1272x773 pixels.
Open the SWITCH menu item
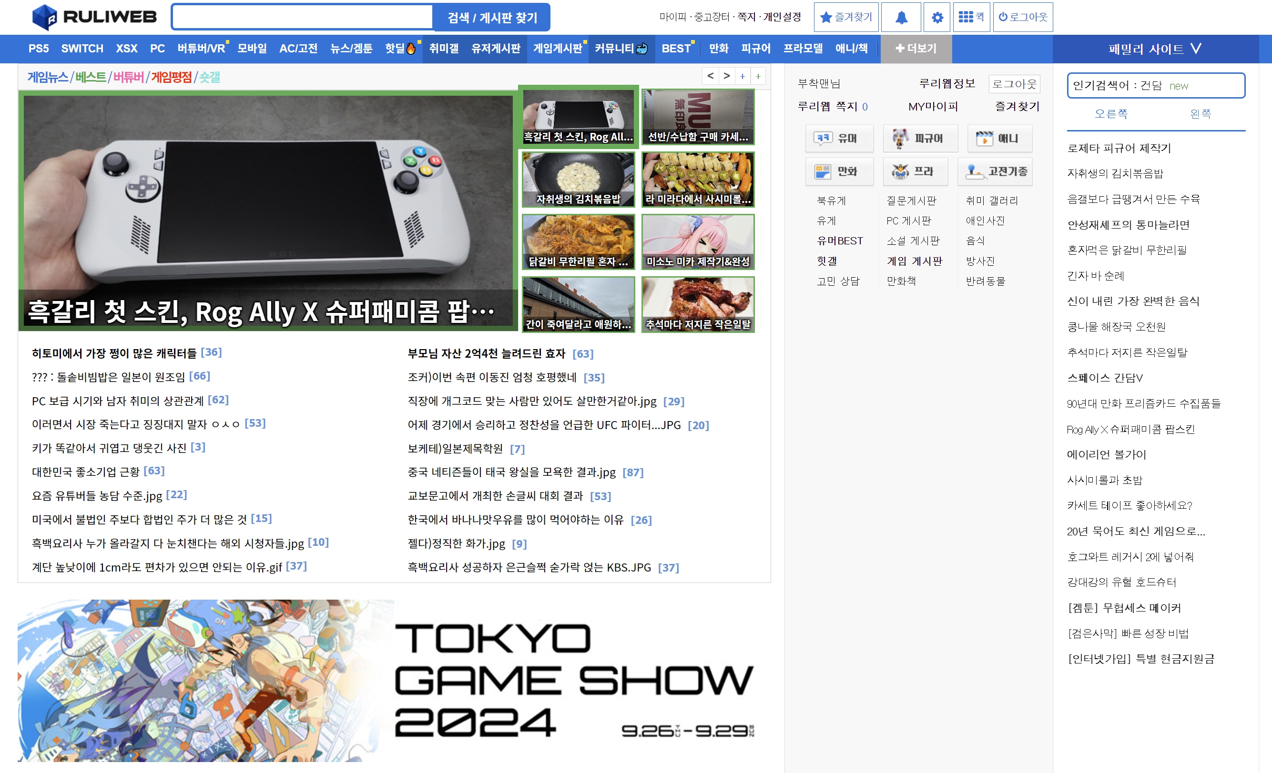(82, 49)
